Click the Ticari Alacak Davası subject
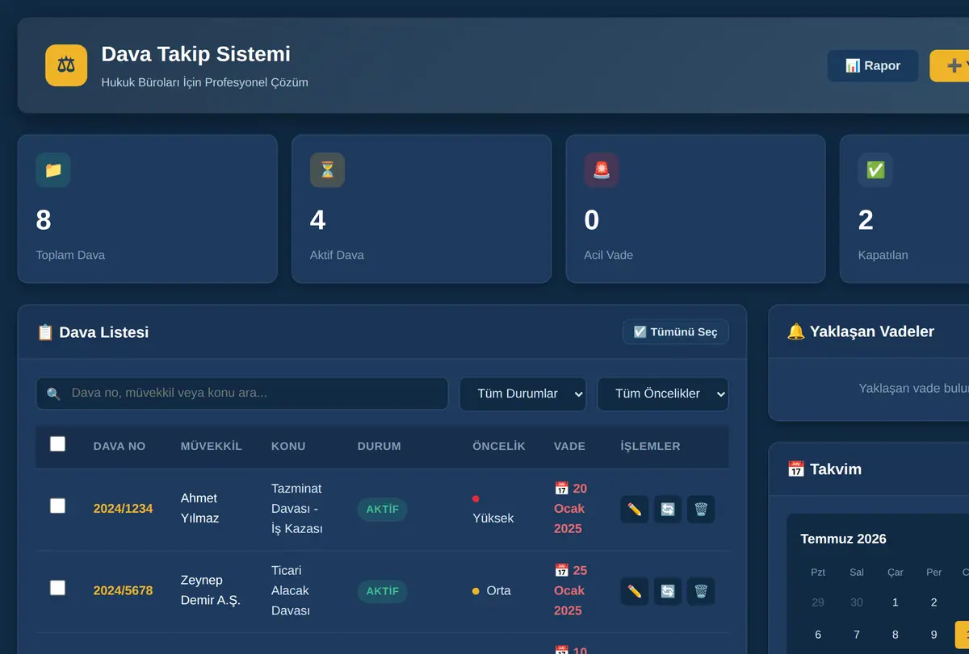 (x=291, y=591)
